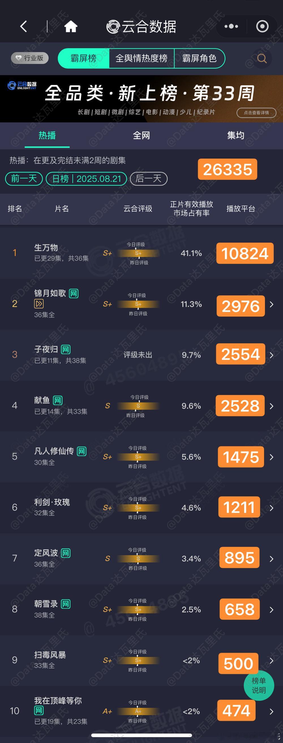Open the three-dots more menu

(x=231, y=27)
